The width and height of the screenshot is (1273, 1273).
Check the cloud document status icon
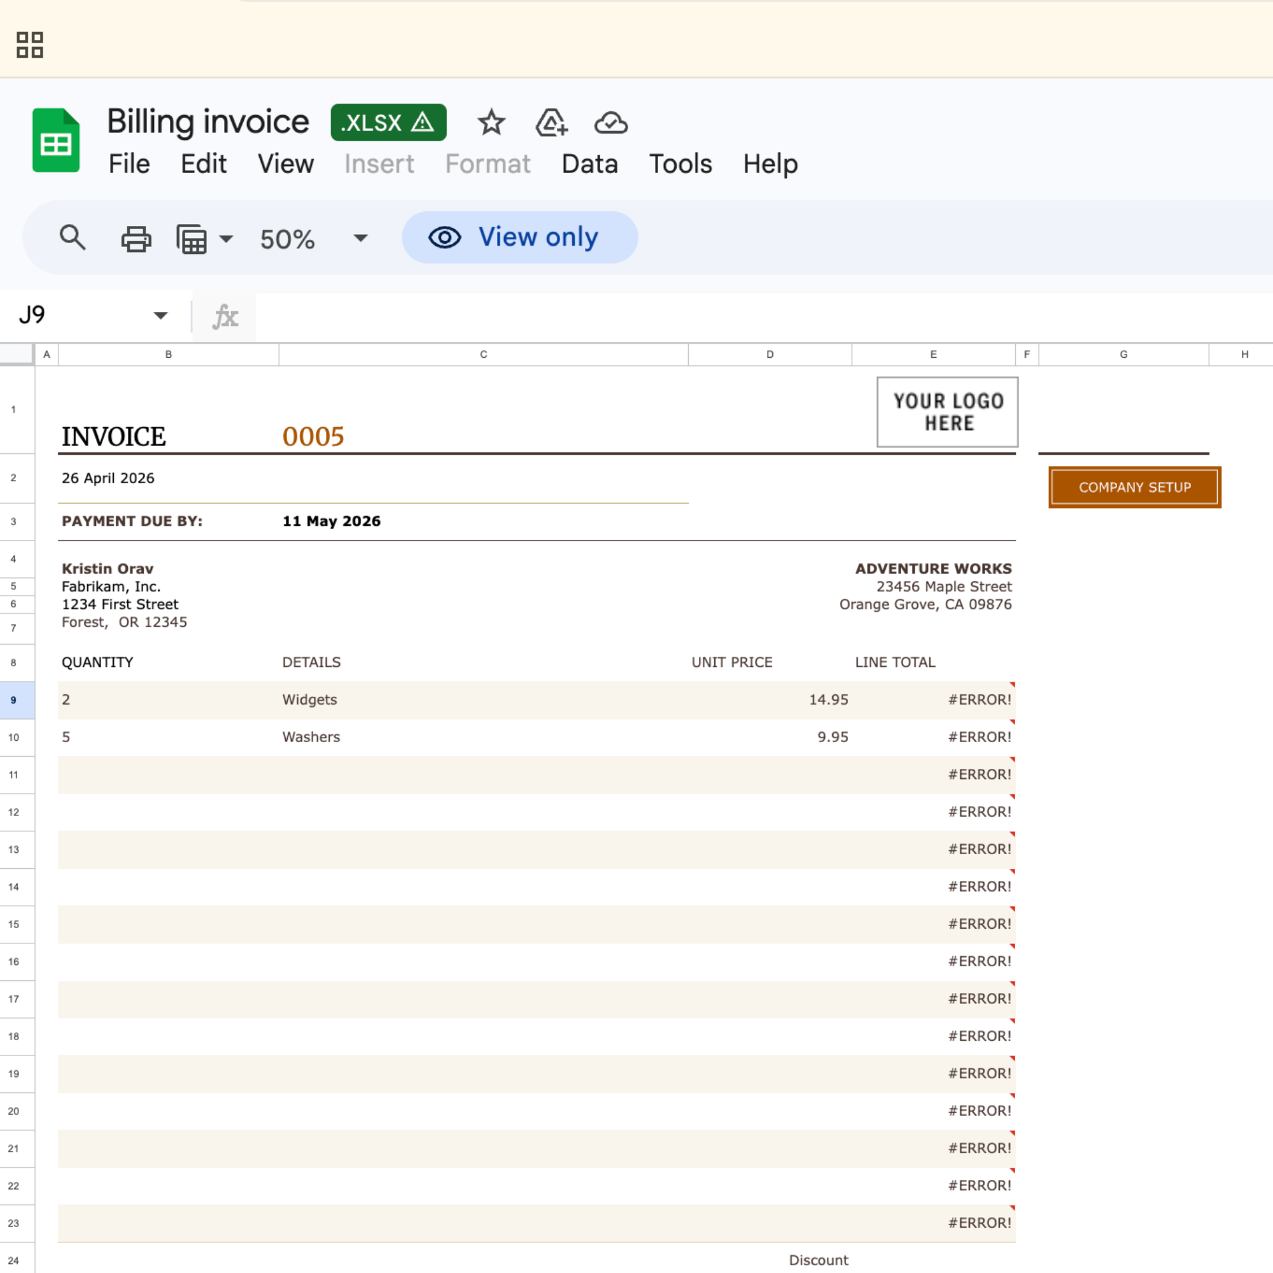[x=611, y=123]
